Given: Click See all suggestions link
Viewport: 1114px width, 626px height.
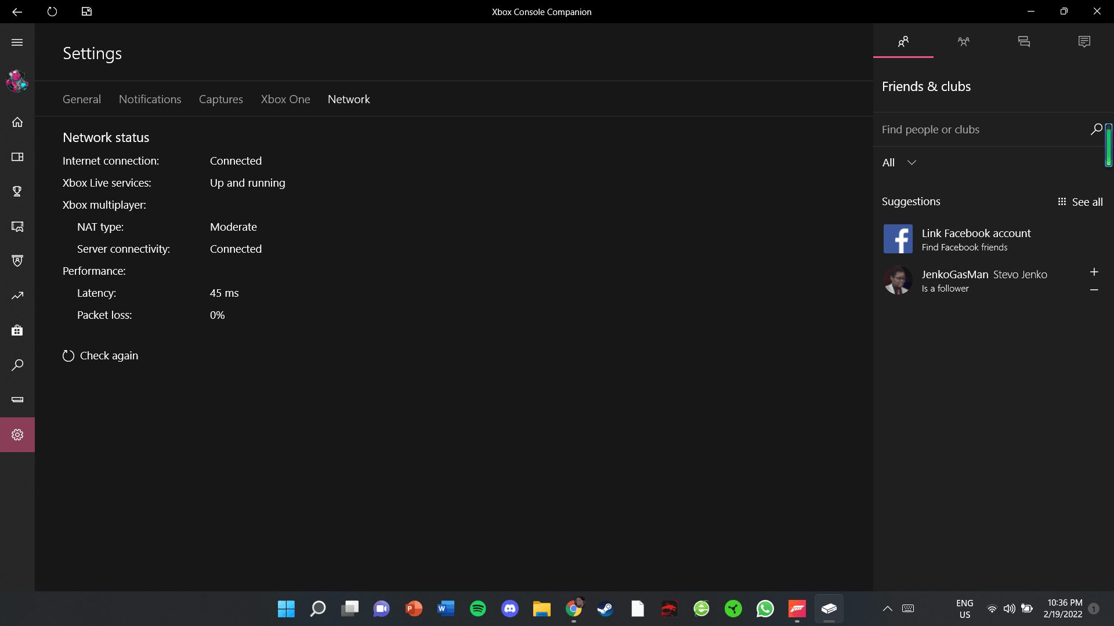Looking at the screenshot, I should click(1080, 201).
